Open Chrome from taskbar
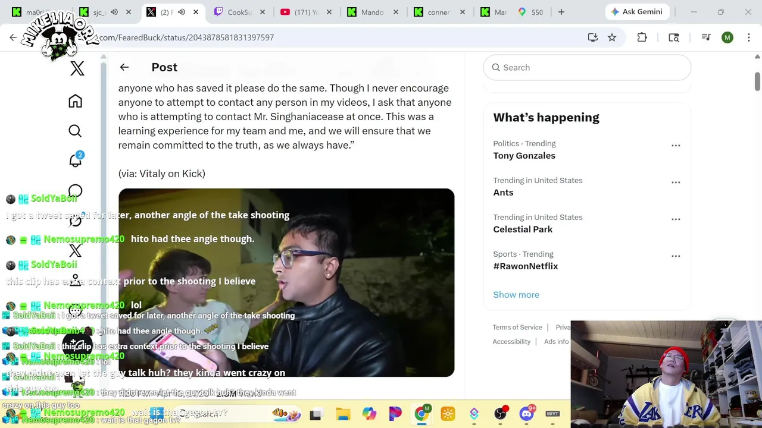Screen dimensions: 762x428 pyautogui.click(x=421, y=414)
